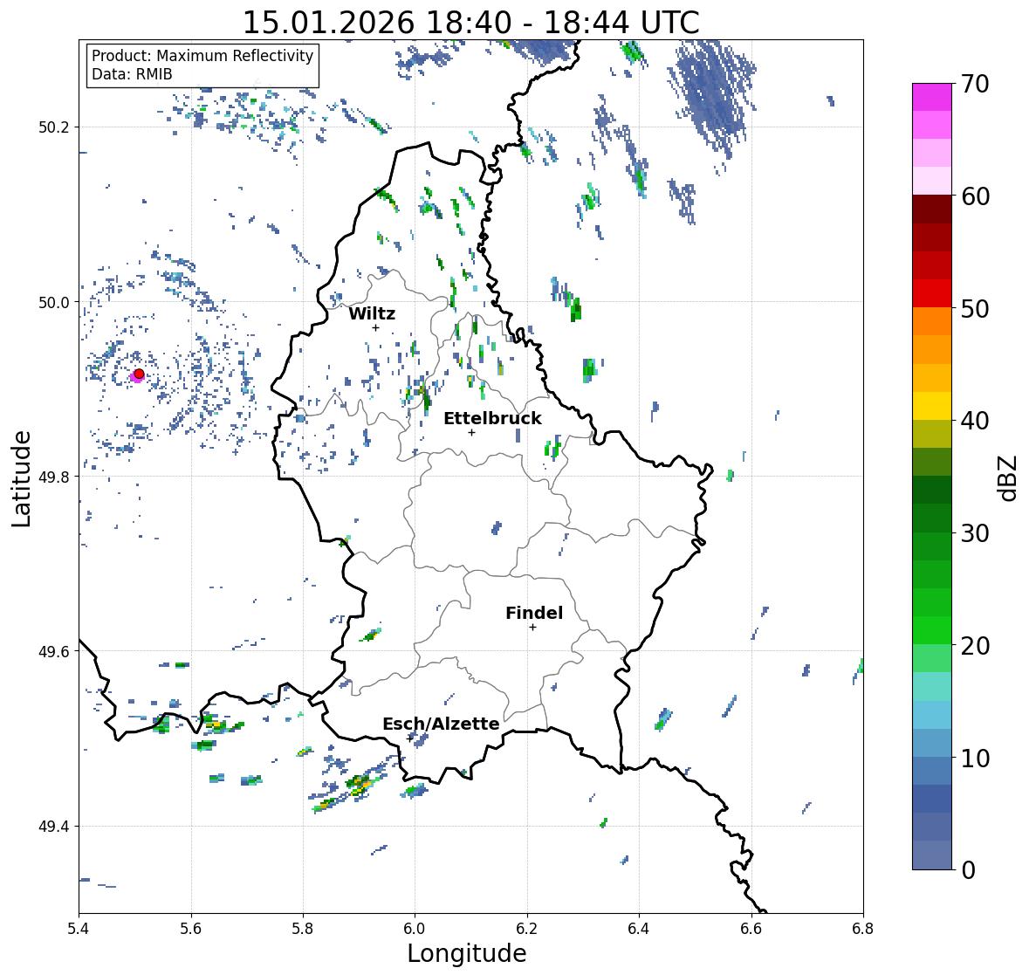Image resolution: width=1029 pixels, height=975 pixels.
Task: Click the 50.2 latitude tick label
Action: coord(54,127)
